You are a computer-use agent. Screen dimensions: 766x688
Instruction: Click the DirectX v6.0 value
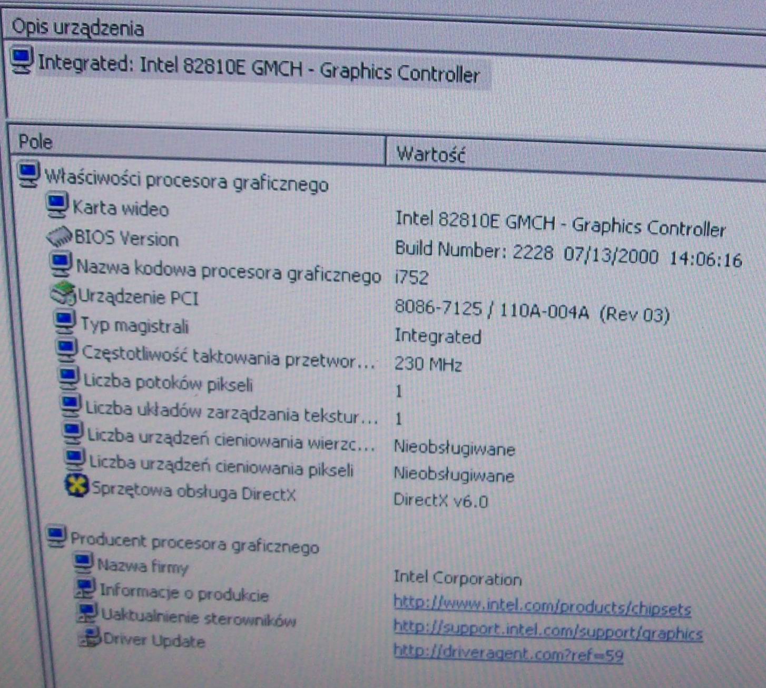(x=440, y=500)
